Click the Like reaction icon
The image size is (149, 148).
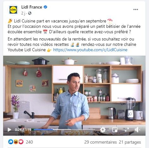[x=11, y=142]
